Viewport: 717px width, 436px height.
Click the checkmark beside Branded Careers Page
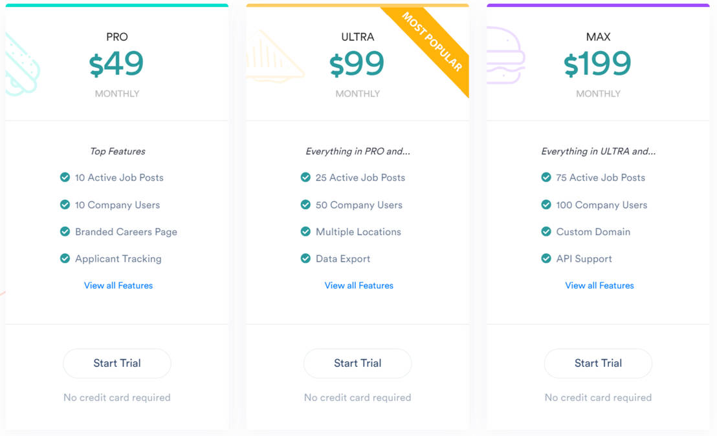(x=65, y=231)
